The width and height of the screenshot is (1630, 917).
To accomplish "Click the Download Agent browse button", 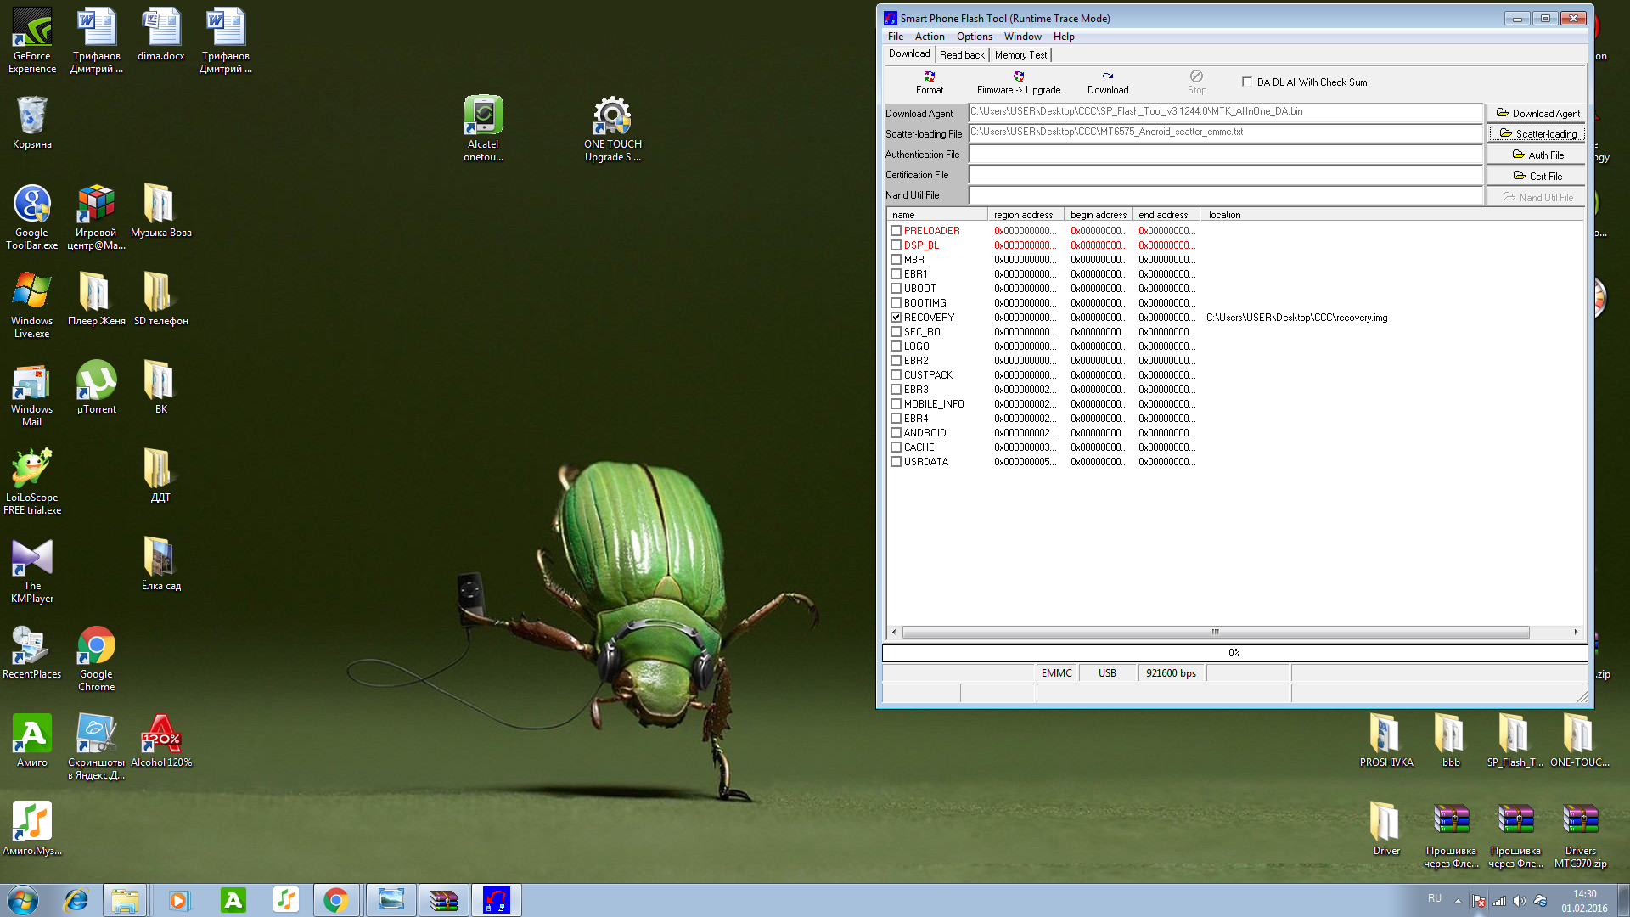I will point(1537,113).
